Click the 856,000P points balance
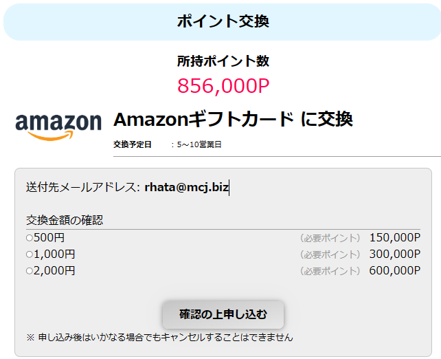This screenshot has width=441, height=359. tap(223, 85)
